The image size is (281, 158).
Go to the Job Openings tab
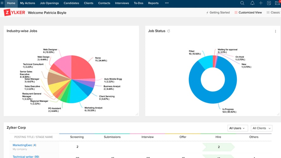click(x=49, y=3)
